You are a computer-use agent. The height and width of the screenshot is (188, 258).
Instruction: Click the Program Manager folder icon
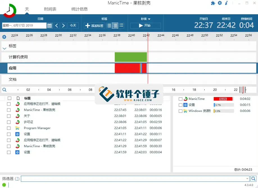(x=17, y=128)
